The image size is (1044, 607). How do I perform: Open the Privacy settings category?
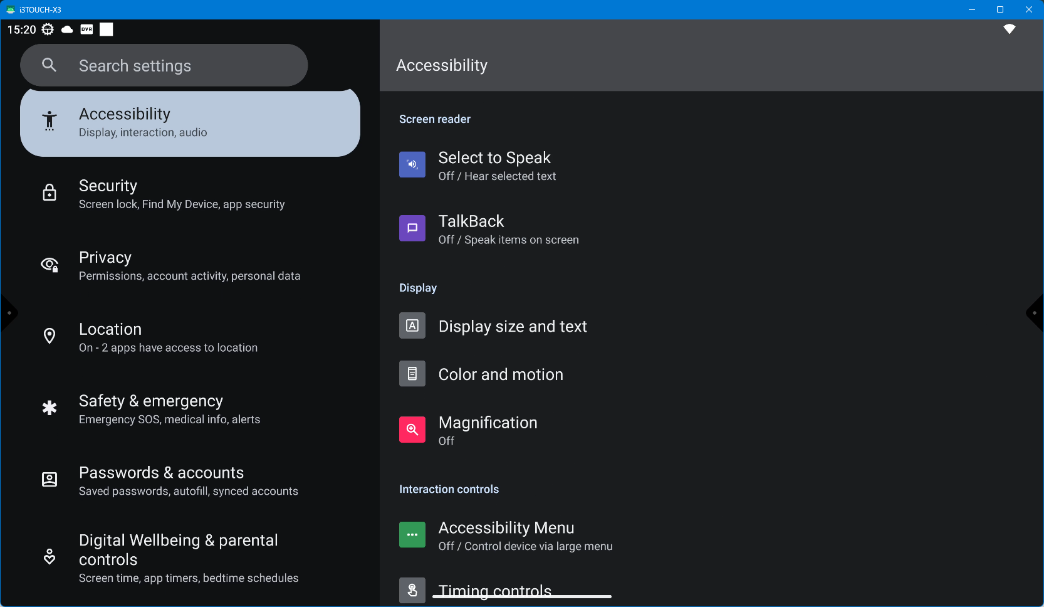tap(189, 266)
